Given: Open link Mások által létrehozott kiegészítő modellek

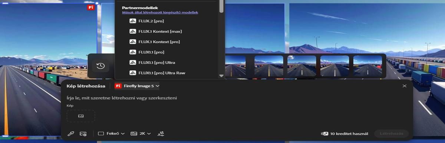Looking at the screenshot, I should point(160,12).
